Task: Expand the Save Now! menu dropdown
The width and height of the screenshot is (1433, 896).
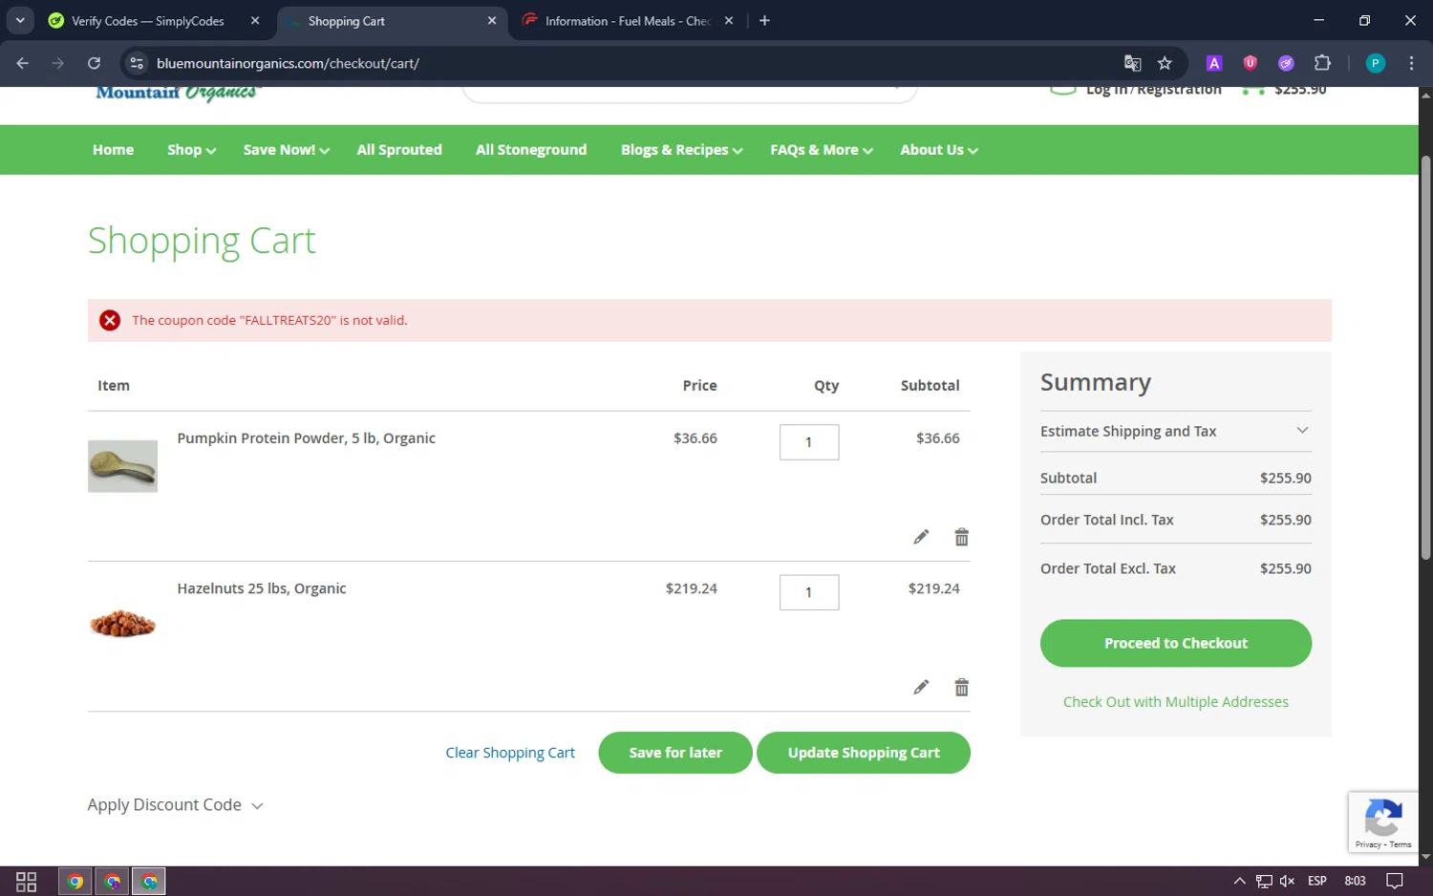Action: point(286,150)
